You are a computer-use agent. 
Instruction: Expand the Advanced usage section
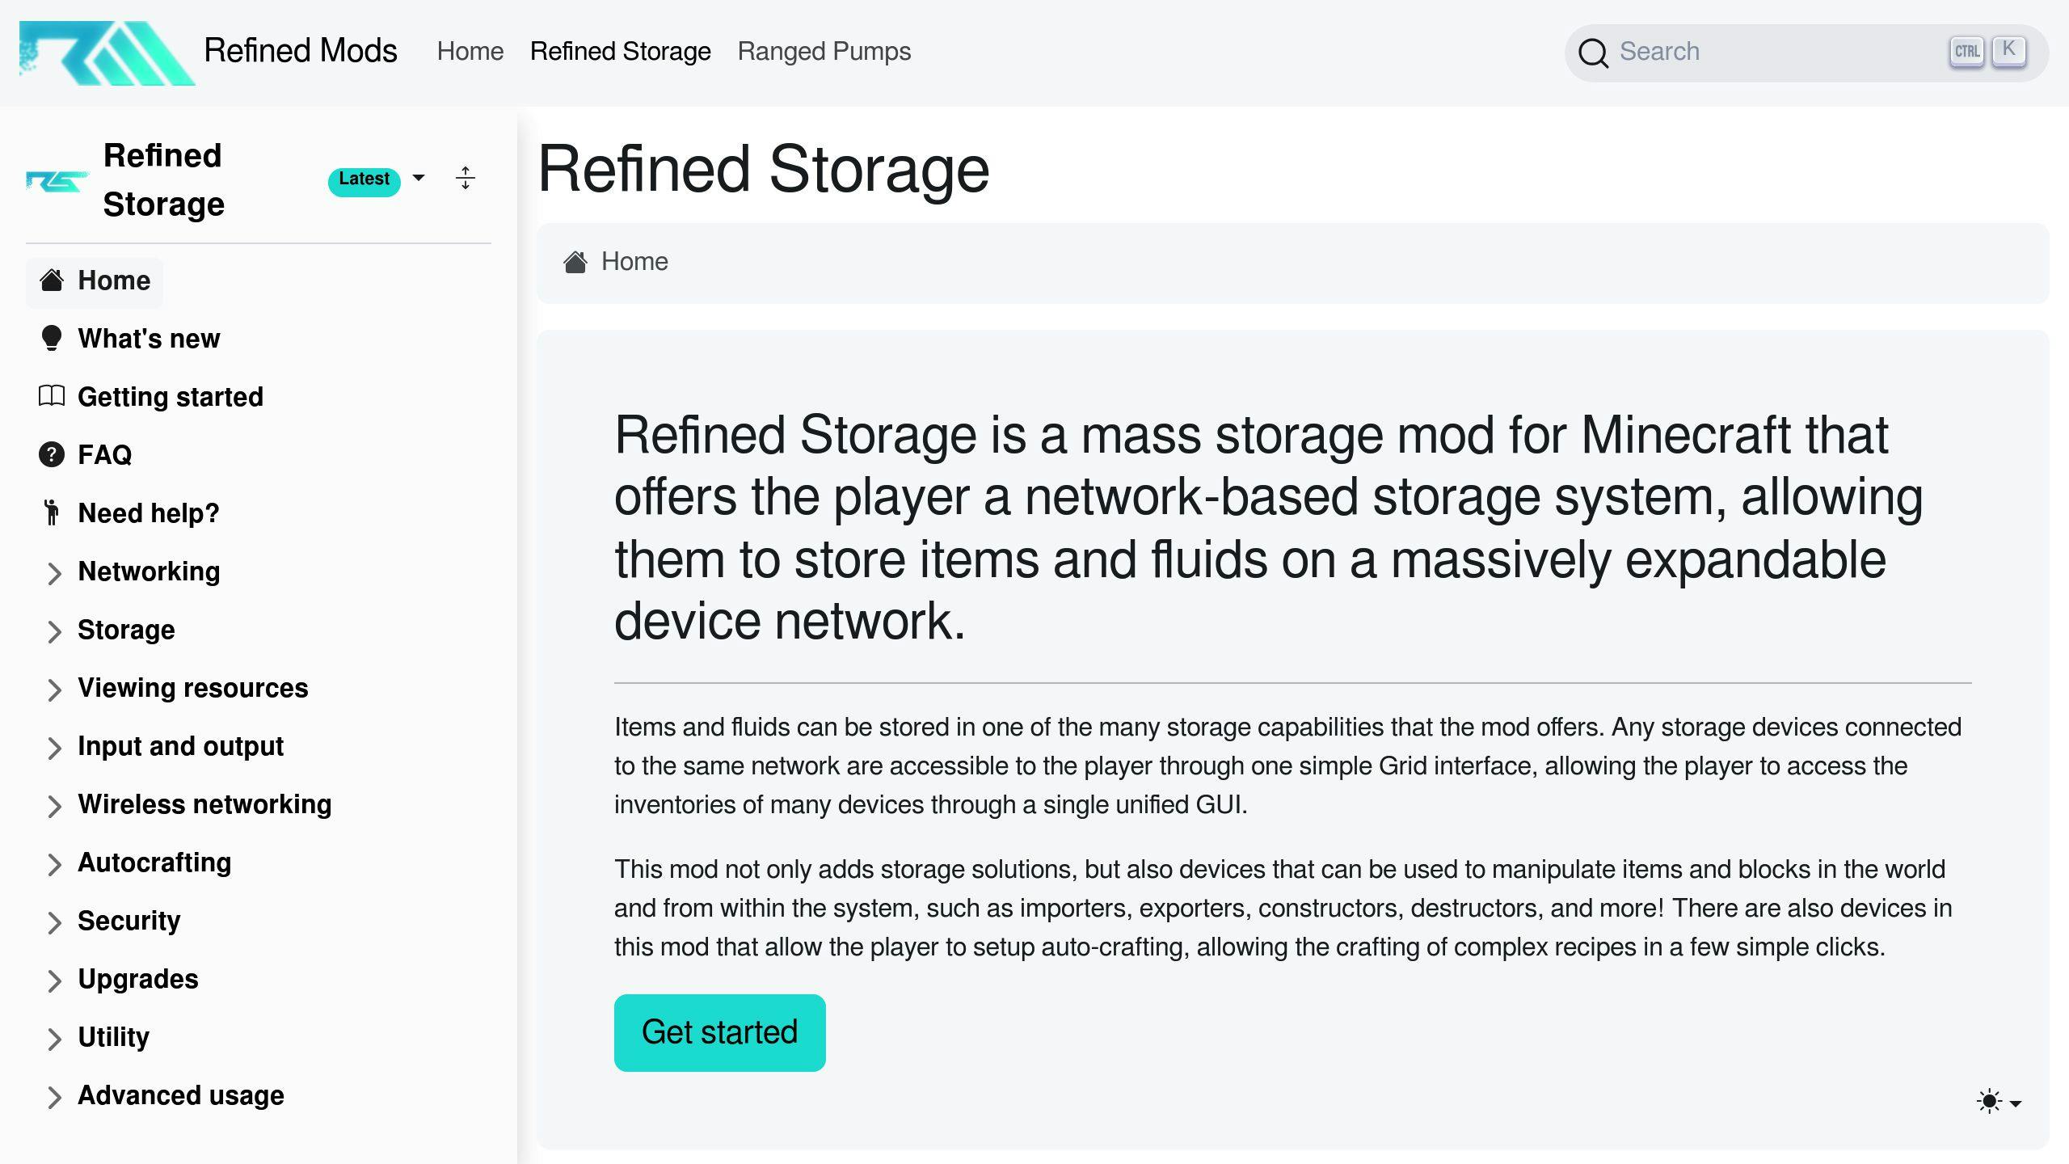coord(53,1096)
